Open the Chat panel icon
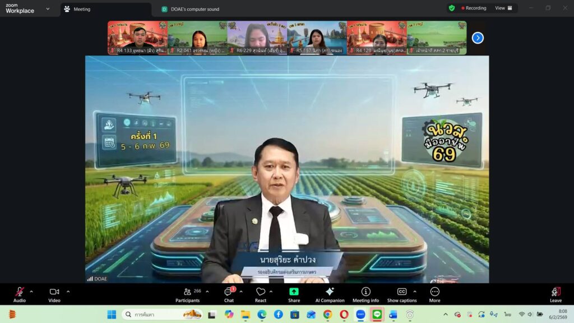 pos(229,292)
